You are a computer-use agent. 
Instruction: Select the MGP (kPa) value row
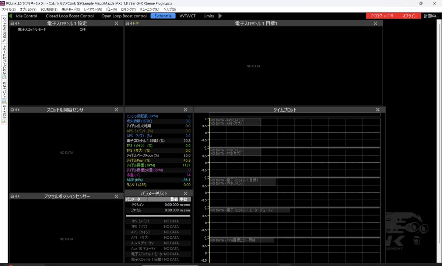(x=158, y=180)
